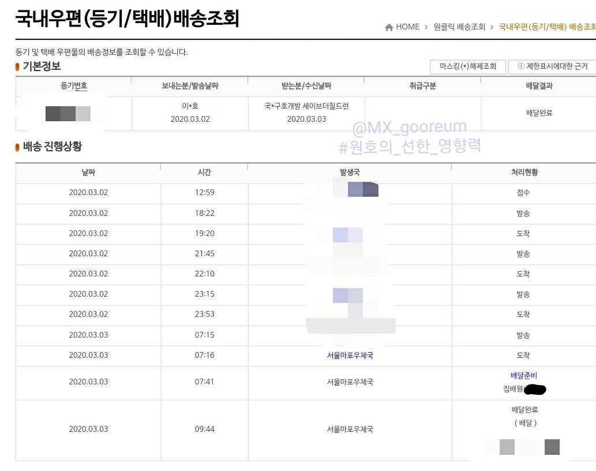Click the 배달결과 column header

pos(539,86)
